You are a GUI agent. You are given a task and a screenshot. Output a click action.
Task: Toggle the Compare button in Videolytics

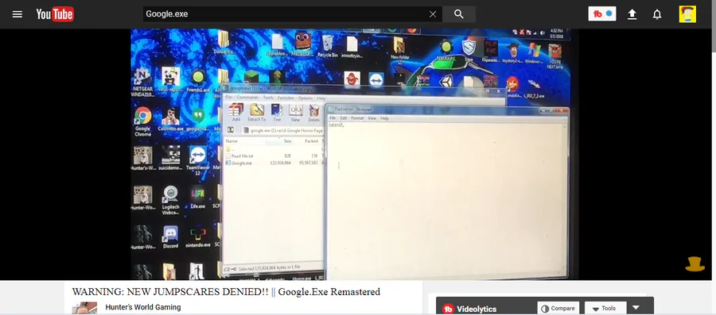coord(558,308)
